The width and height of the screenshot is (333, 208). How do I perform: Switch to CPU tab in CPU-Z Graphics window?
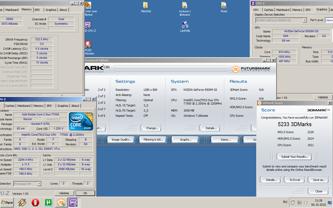click(x=256, y=10)
